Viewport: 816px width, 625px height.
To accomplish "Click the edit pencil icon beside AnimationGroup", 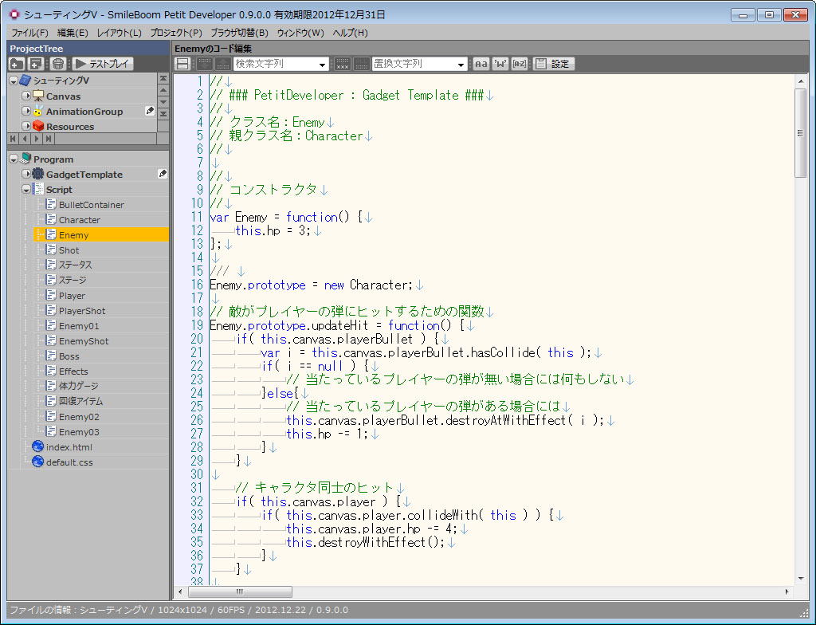I will (x=150, y=111).
